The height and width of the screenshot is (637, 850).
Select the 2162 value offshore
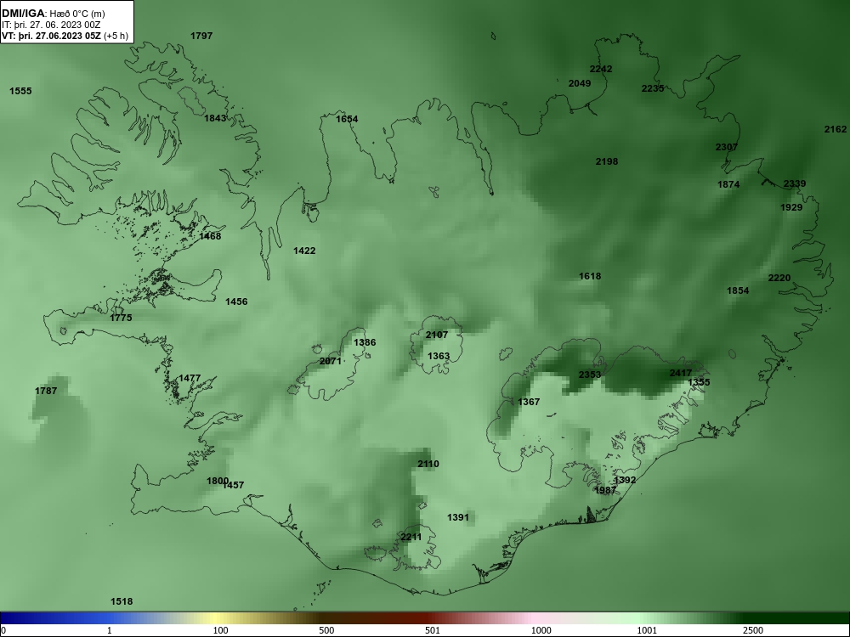pos(836,129)
